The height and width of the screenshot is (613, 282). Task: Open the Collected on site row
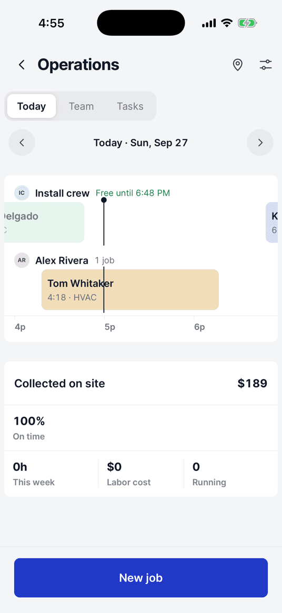pos(141,384)
